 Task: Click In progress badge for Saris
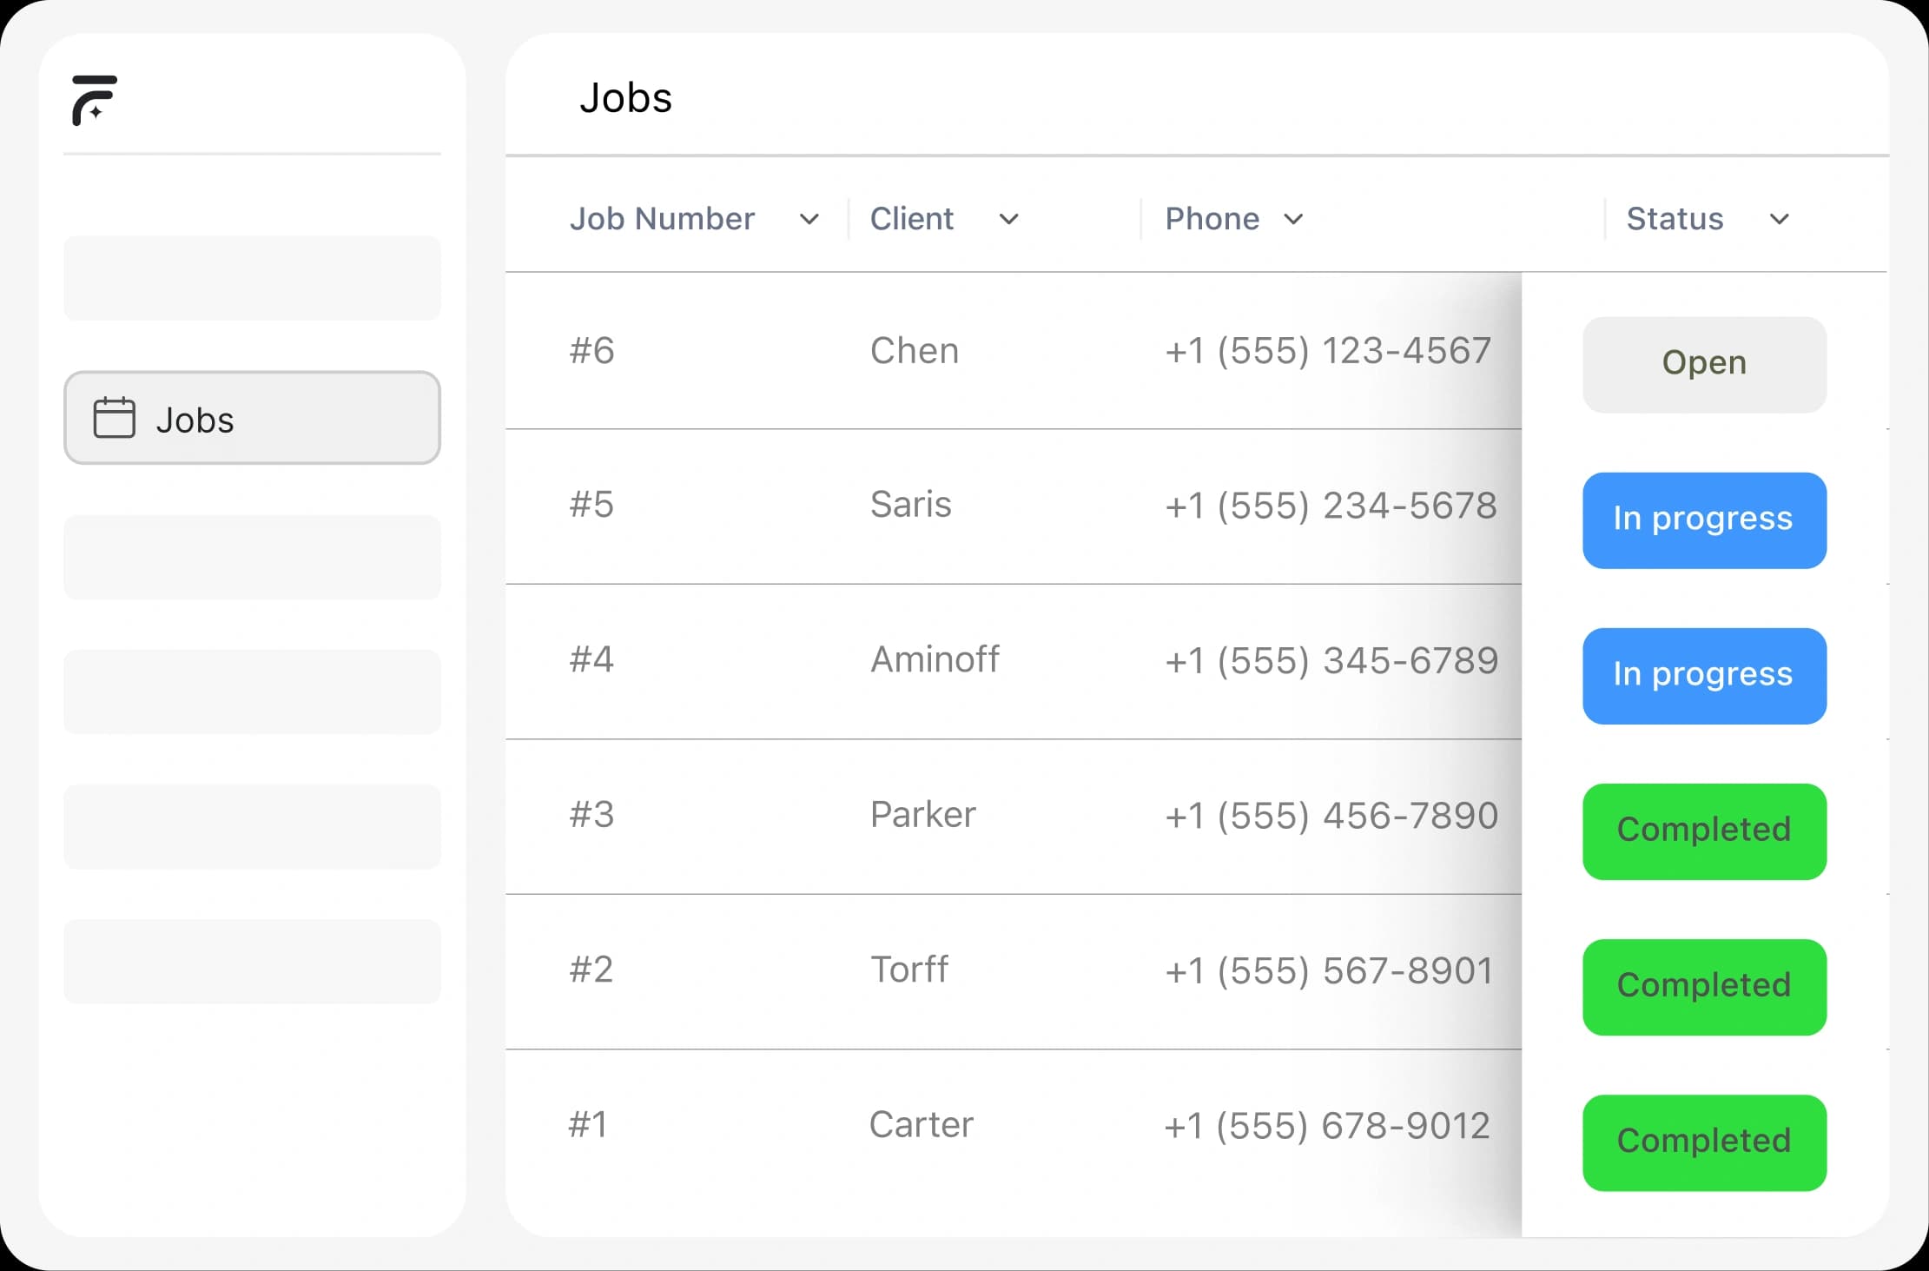[x=1703, y=520]
